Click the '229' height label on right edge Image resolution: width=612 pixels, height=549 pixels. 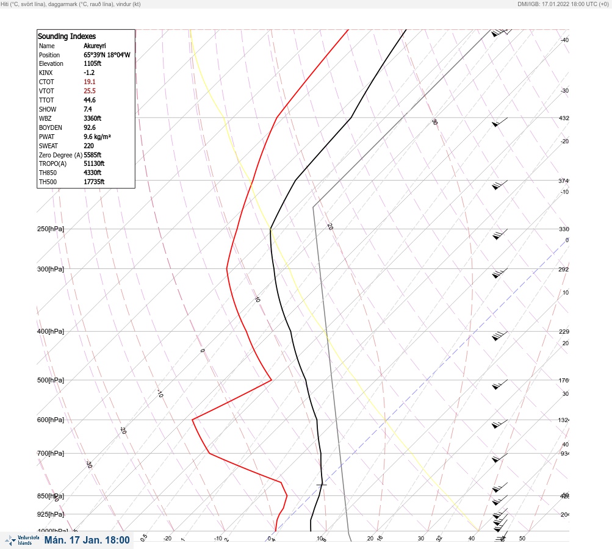click(564, 332)
